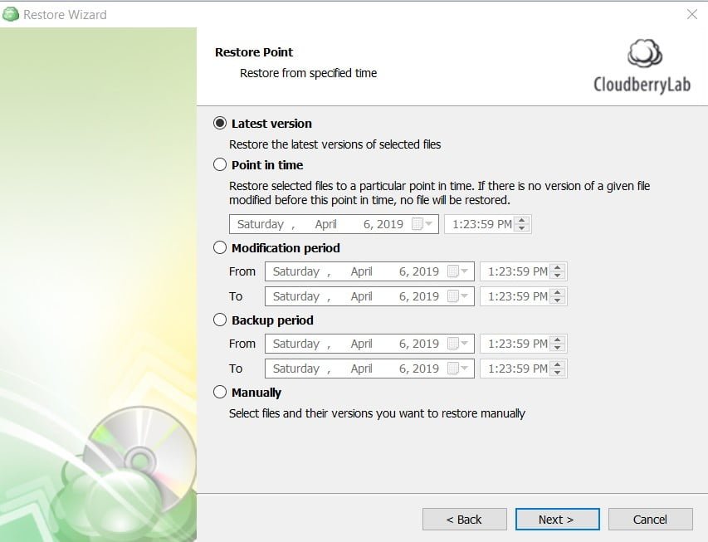Click 'Restore the latest versions of selected files' text
Screen dimensions: 708x542
point(335,144)
